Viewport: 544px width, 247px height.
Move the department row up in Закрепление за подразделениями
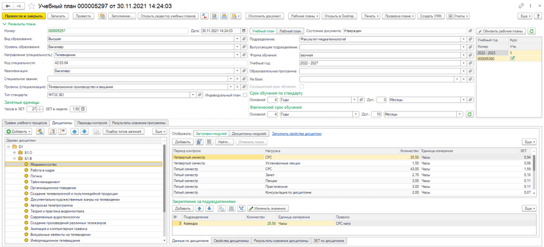tap(200, 209)
